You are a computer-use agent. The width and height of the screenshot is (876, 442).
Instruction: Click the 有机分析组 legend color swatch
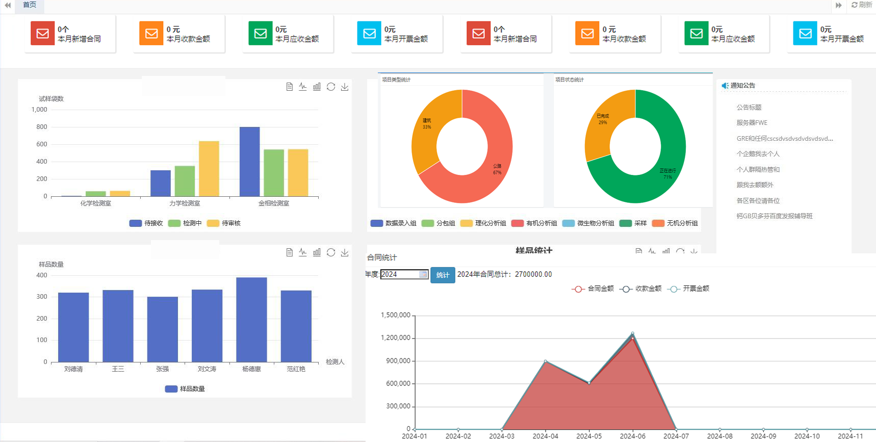point(517,223)
